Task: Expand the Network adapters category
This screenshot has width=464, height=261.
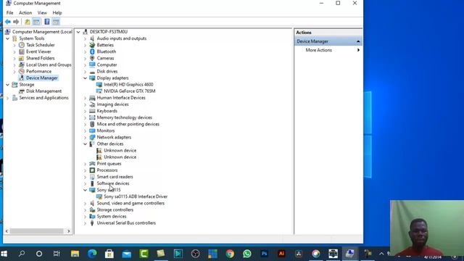Action: tap(86, 137)
